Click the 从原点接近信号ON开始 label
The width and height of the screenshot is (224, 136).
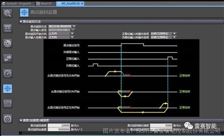pyautogui.click(x=65, y=92)
